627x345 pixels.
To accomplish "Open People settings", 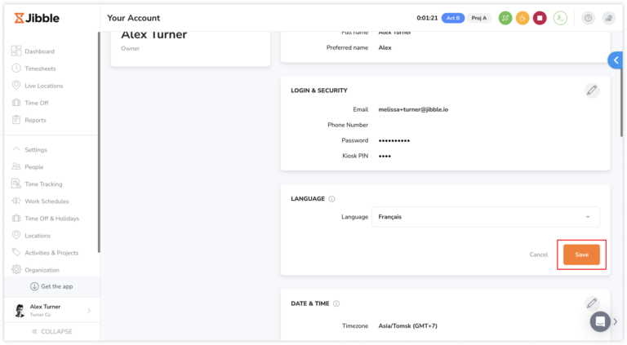I will pyautogui.click(x=34, y=167).
